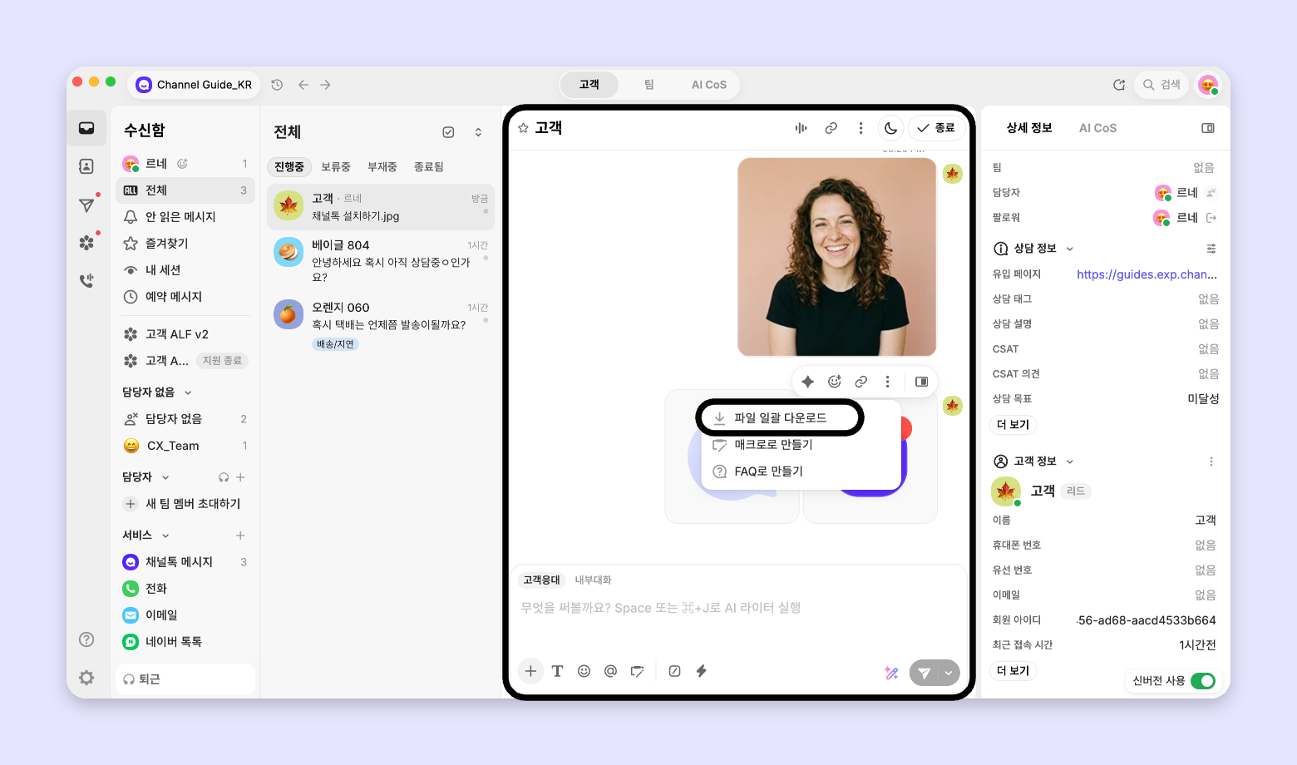Open the contacts icon in left rail

(x=86, y=166)
